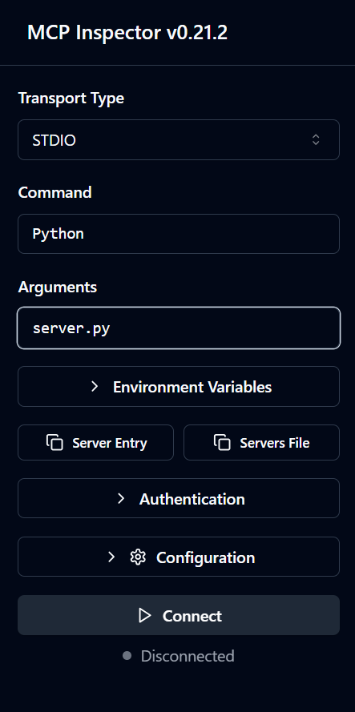Connect to the MCP server
Screen dimensions: 355x712
(178, 615)
